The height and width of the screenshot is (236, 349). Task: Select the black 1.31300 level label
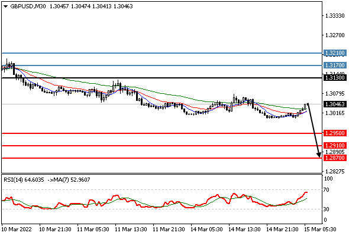[x=335, y=78]
